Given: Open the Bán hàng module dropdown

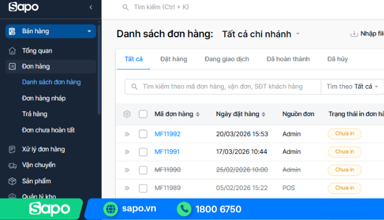Looking at the screenshot, I should pos(51,32).
